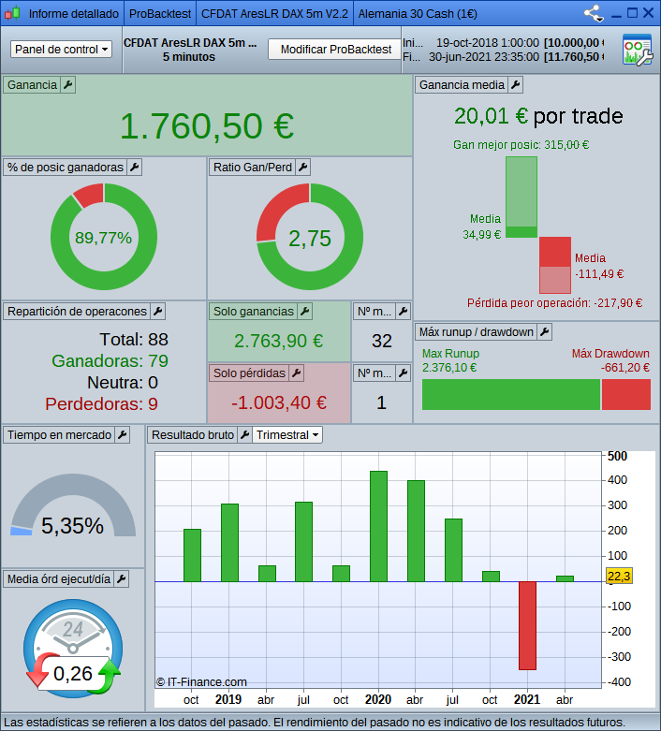
Task: Click the end date 30-jun-2021 text
Action: [484, 57]
